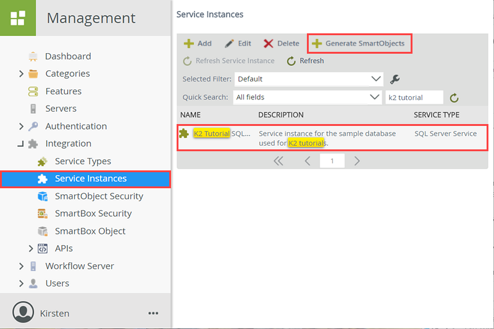Sort by the Service Type column header
494x329 pixels.
pyautogui.click(x=436, y=115)
